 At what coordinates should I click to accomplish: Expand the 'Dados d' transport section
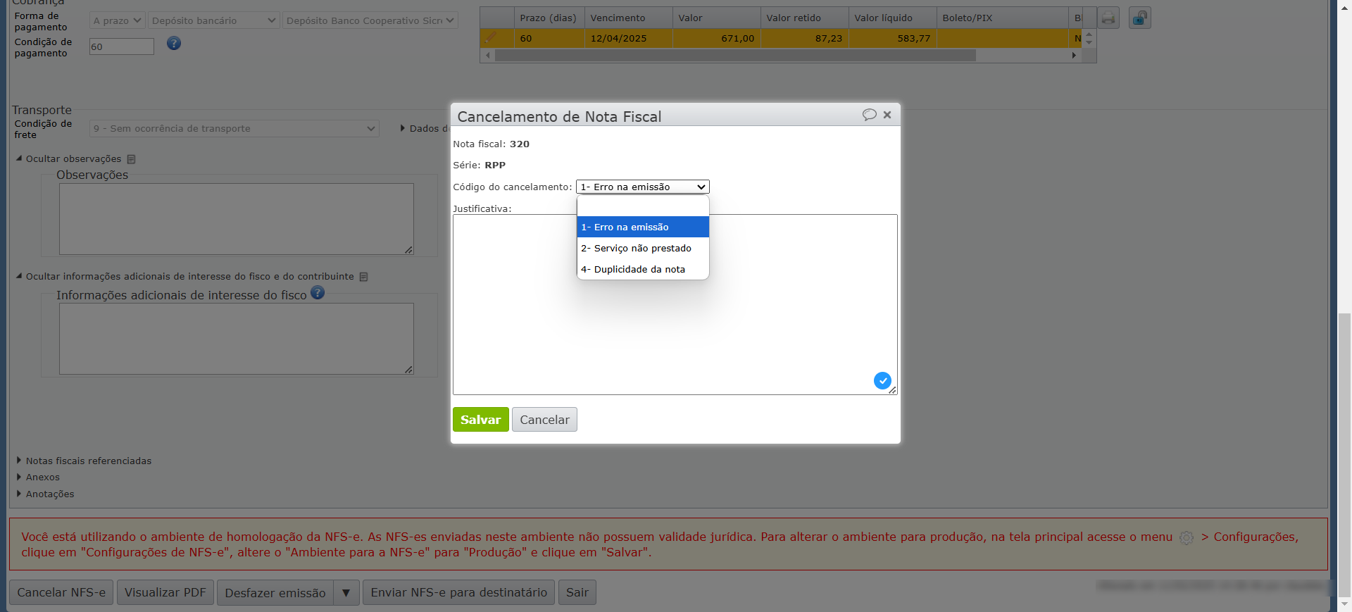click(x=424, y=128)
